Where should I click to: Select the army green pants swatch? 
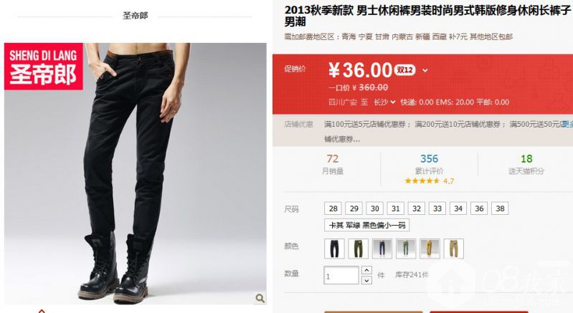358,249
